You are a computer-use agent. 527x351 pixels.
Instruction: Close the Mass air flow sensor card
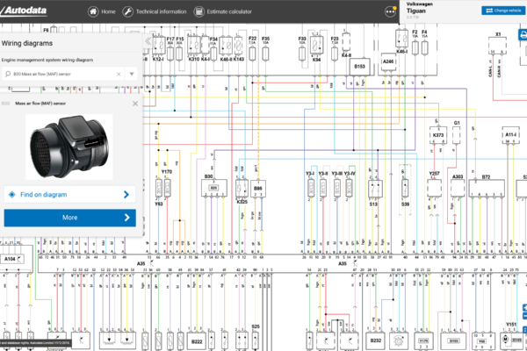coord(134,104)
